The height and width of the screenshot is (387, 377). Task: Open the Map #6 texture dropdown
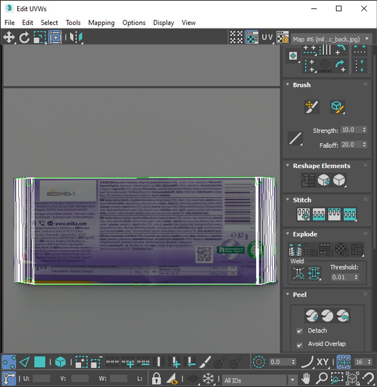tap(331, 39)
